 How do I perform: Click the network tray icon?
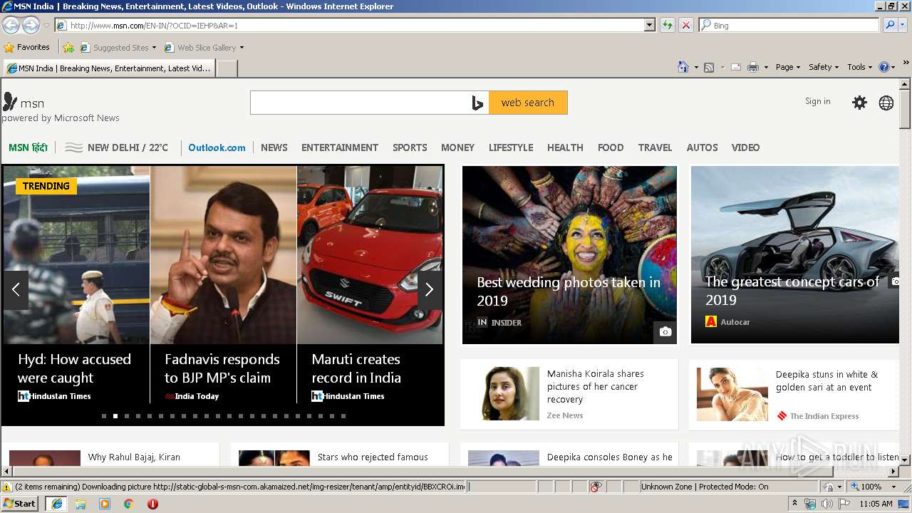point(810,504)
